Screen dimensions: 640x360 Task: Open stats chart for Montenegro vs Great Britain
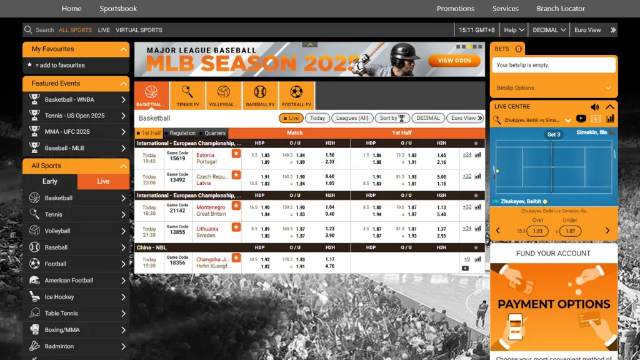pyautogui.click(x=478, y=207)
